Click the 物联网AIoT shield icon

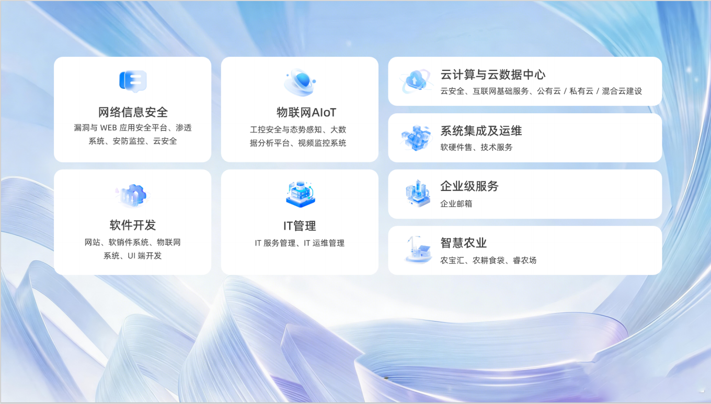click(x=300, y=82)
